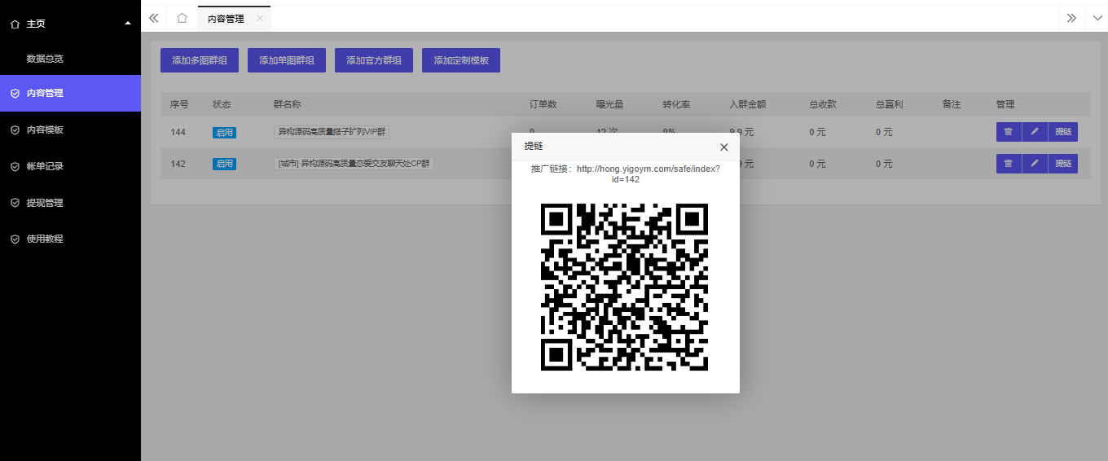This screenshot has height=461, width=1108.
Task: Toggle the 启用 status badge of row 144
Action: (x=224, y=133)
